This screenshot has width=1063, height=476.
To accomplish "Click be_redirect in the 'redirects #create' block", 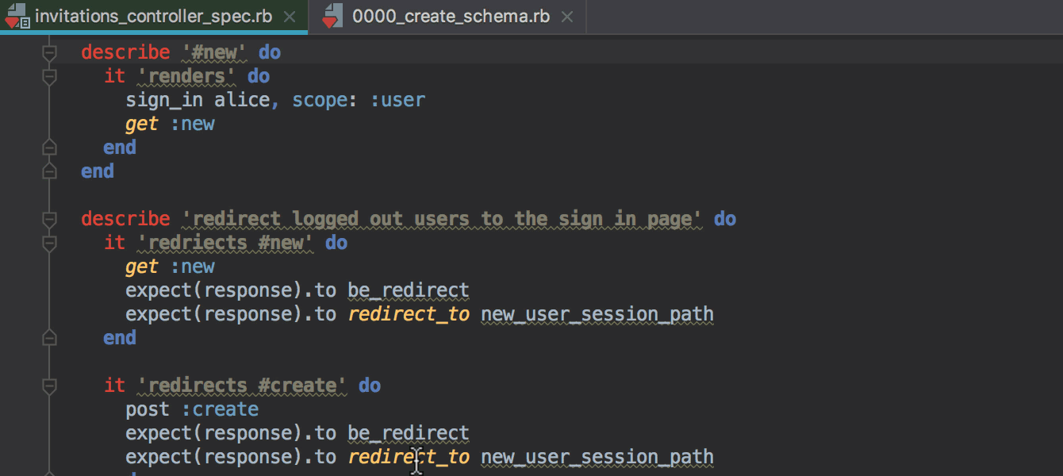I will (x=409, y=433).
